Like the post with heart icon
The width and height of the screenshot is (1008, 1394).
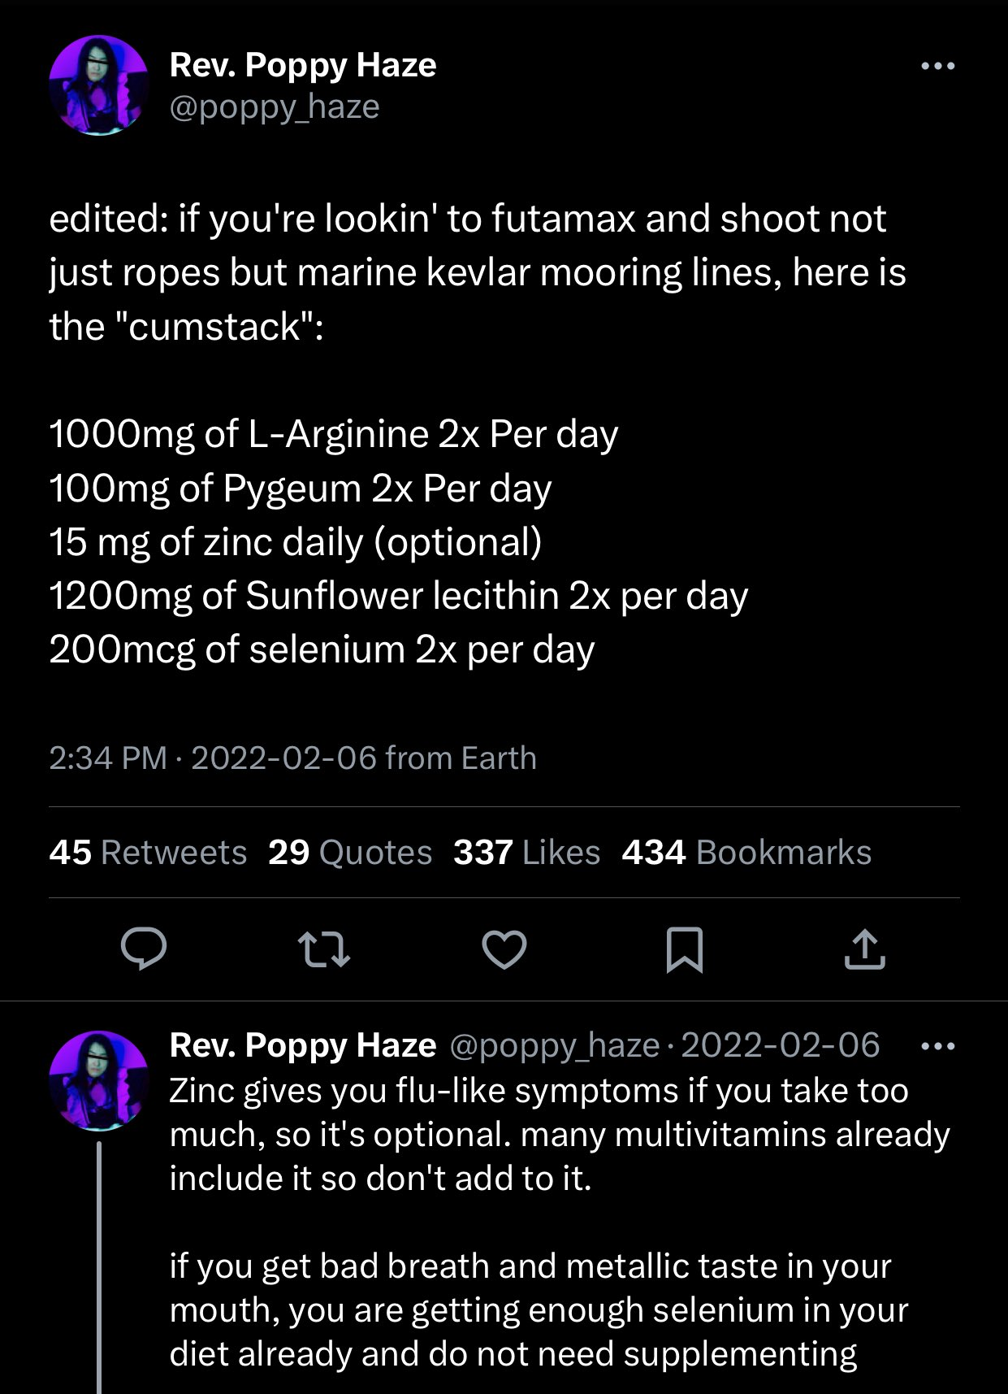point(504,949)
